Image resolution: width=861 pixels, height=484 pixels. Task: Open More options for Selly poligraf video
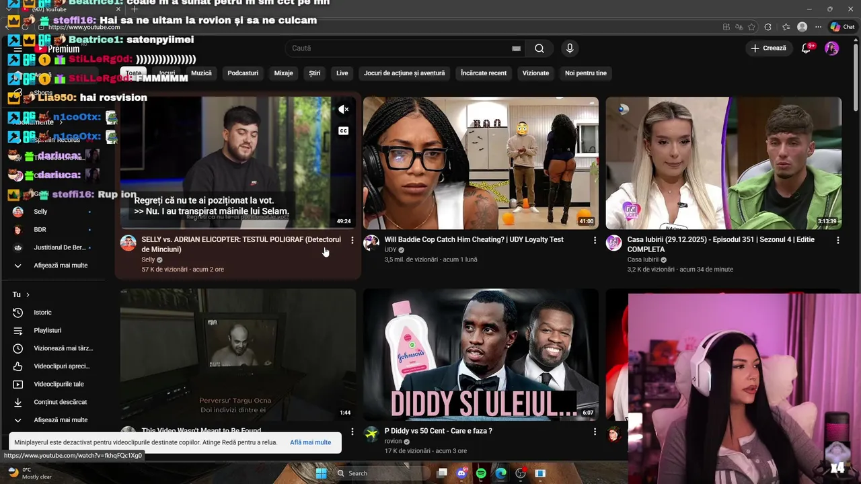[x=352, y=240]
